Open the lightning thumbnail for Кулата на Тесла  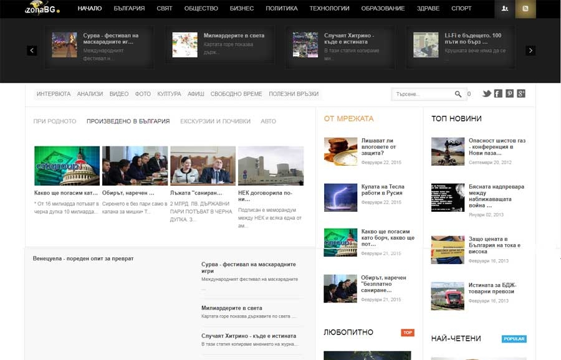[x=340, y=197]
